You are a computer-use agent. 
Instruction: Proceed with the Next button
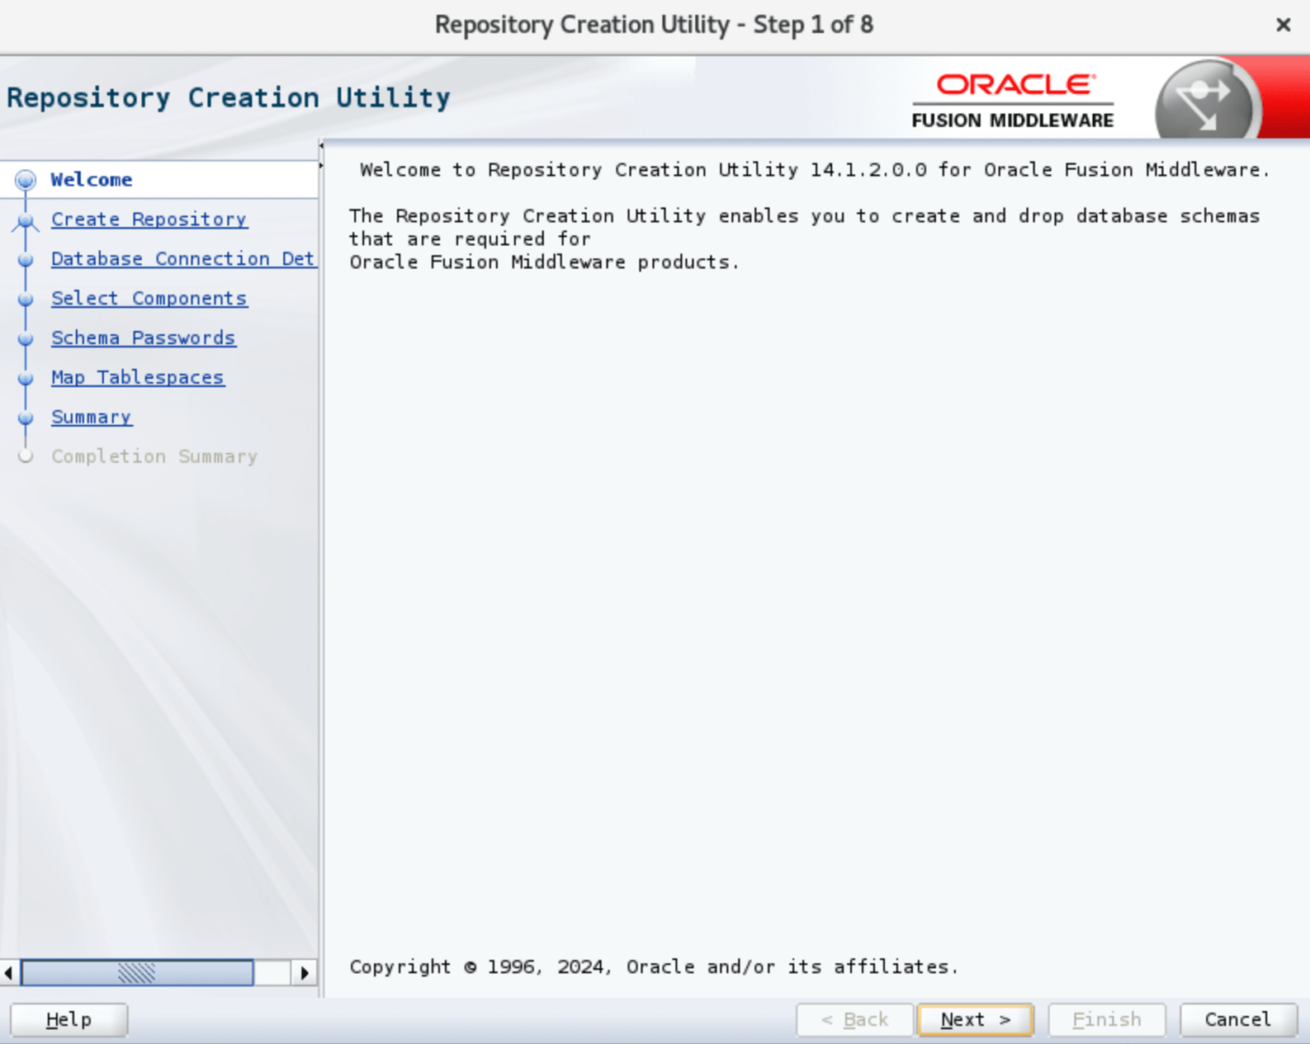(x=975, y=1019)
